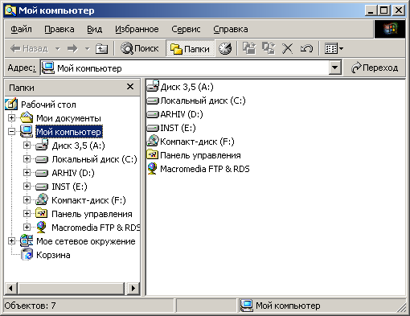Maximize the Мой компьютер window
This screenshot has height=316, width=410.
pos(384,10)
